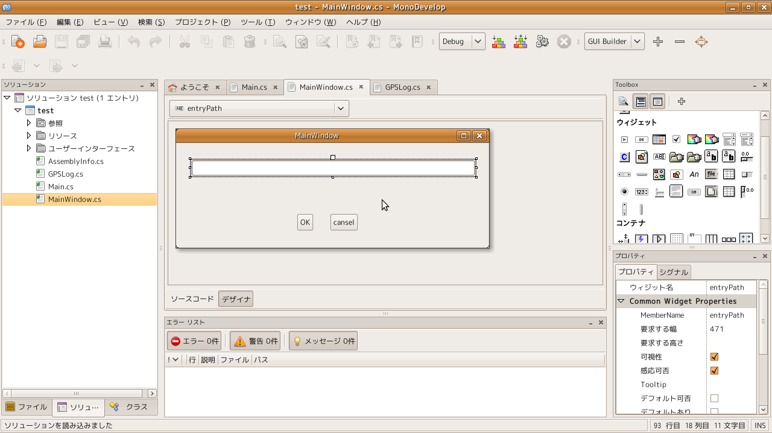Select the Calendar widget in Toolbox

[659, 140]
